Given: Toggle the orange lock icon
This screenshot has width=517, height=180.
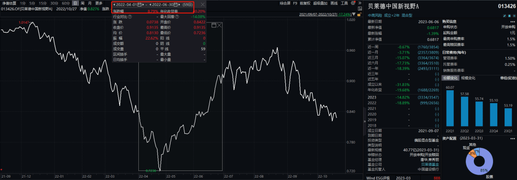Looking at the screenshot, I should [x=359, y=14].
